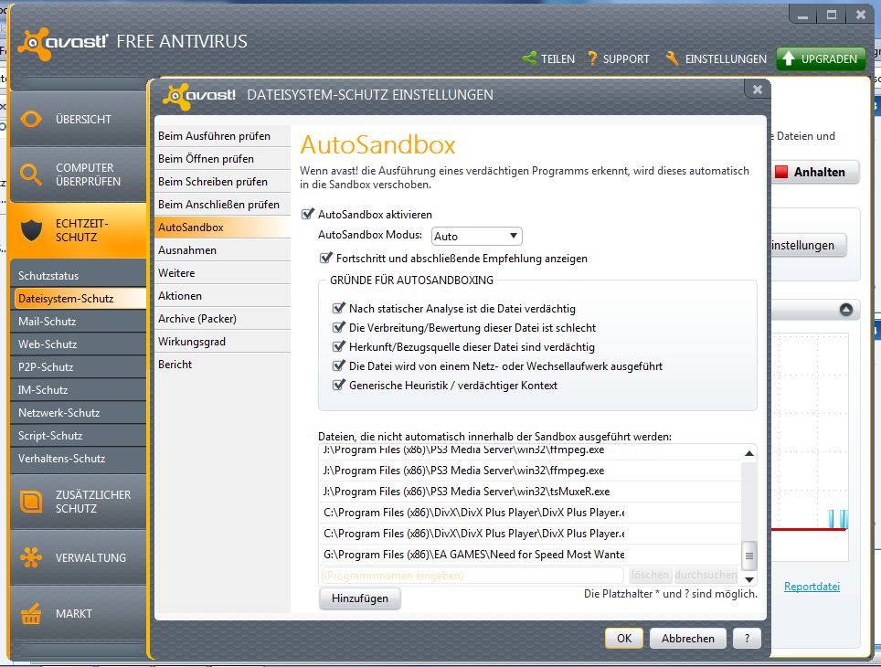Open the Weitere settings page
Viewport: 881px width, 667px height.
tap(222, 273)
